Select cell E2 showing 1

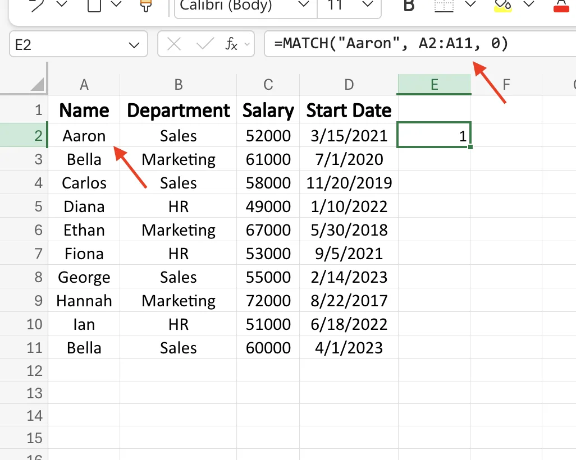coord(434,135)
